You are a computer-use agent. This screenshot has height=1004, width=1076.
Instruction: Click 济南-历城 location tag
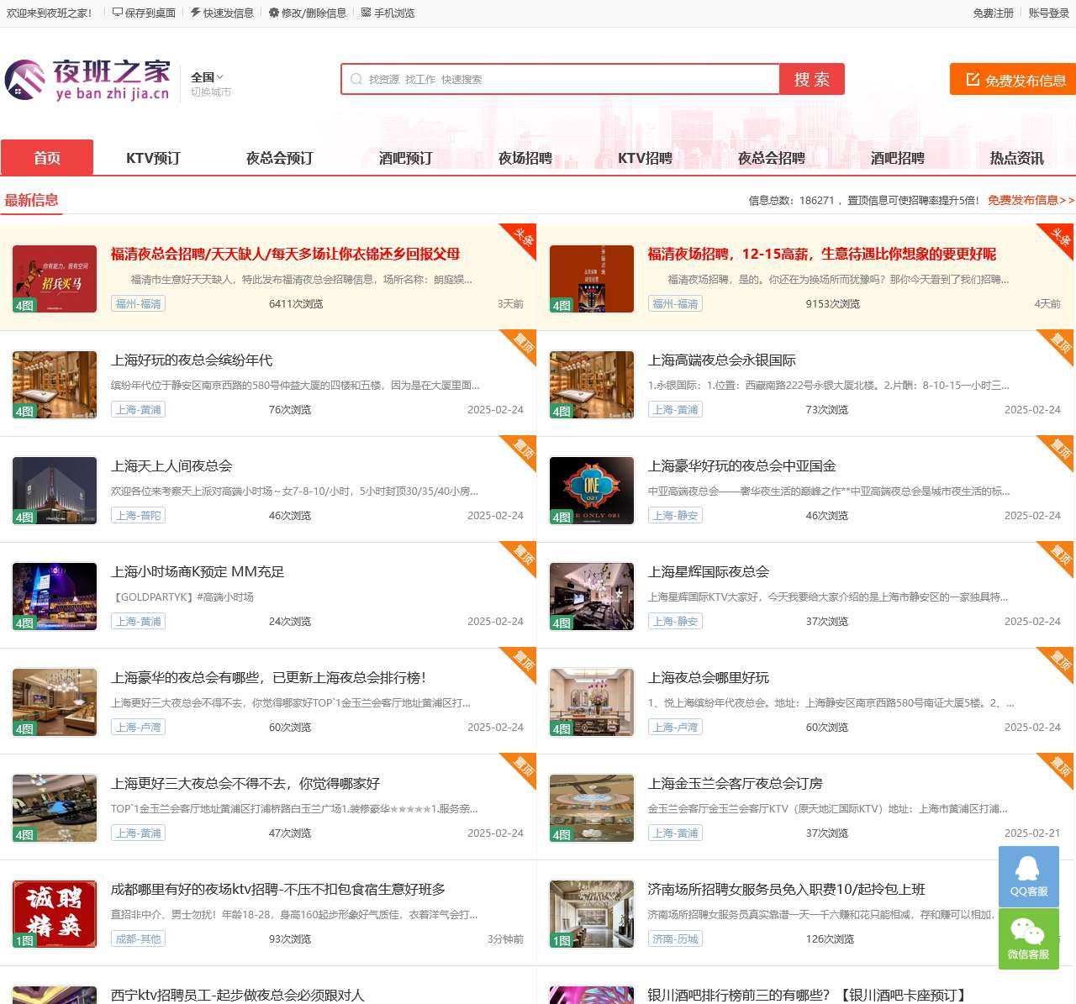point(675,939)
